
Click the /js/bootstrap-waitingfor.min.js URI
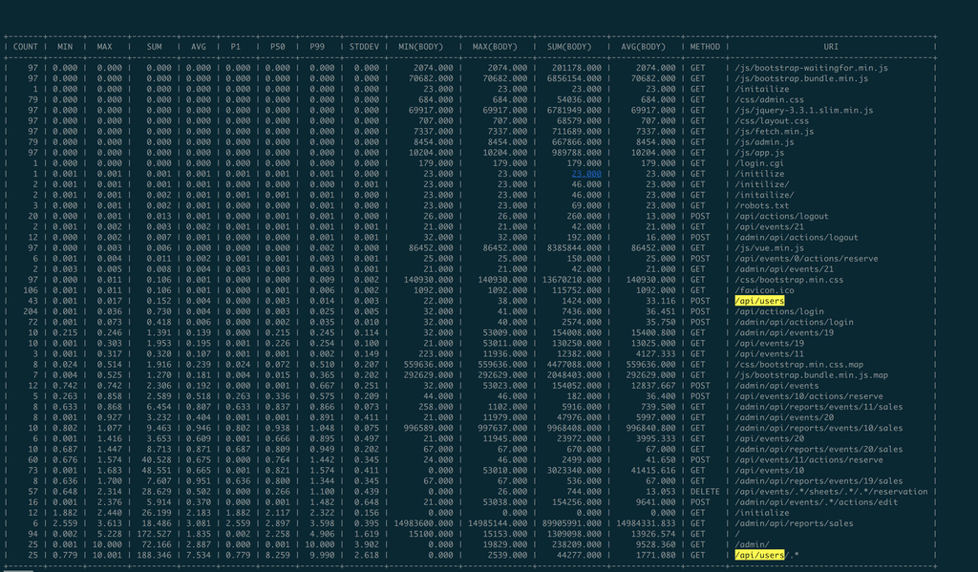(x=811, y=68)
